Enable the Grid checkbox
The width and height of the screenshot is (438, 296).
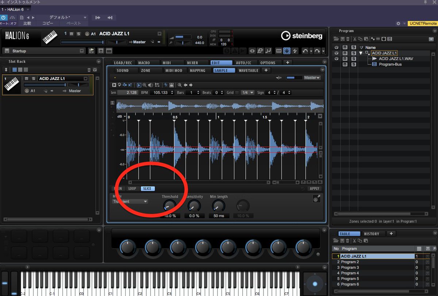237,93
